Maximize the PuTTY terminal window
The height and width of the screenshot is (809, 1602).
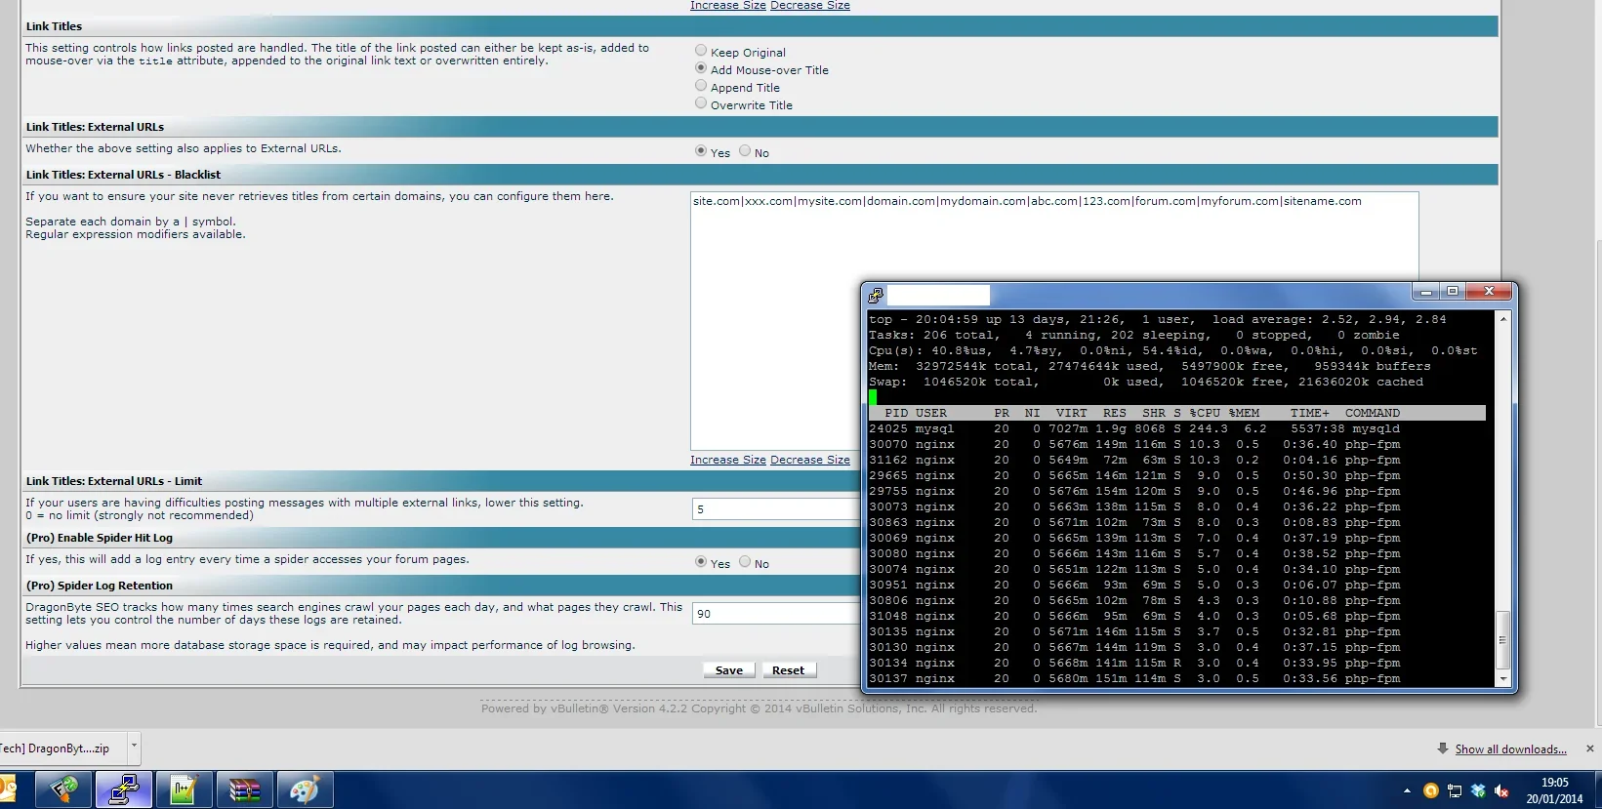[x=1453, y=292]
